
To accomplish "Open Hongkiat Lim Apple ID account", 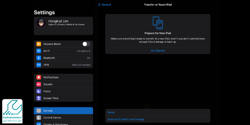I will pos(63,22).
